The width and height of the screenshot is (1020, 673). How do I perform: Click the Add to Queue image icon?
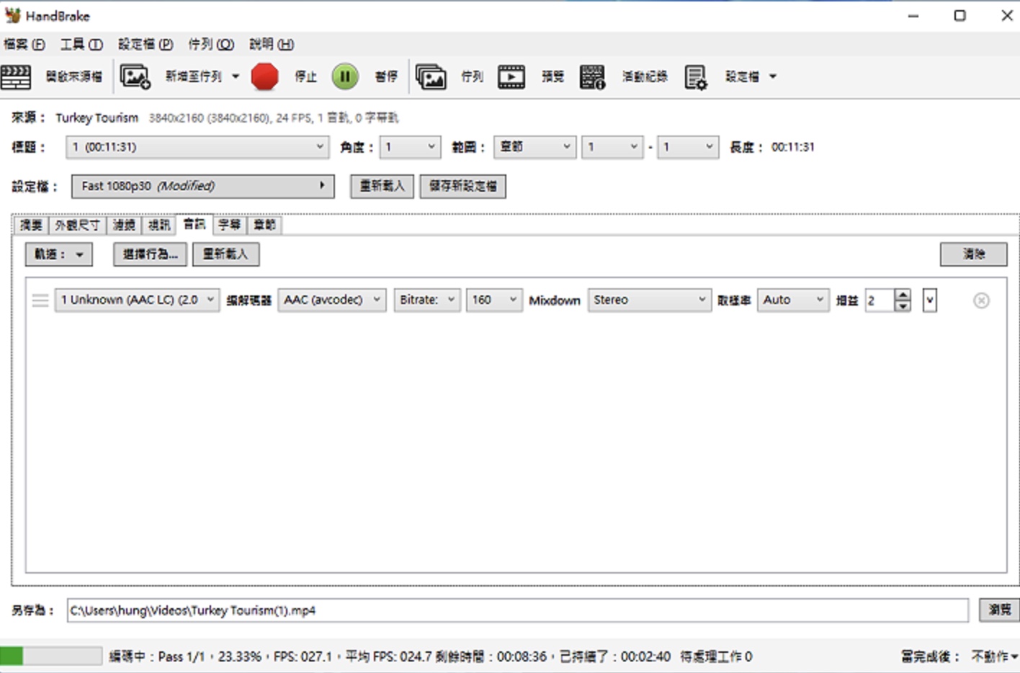(x=135, y=76)
